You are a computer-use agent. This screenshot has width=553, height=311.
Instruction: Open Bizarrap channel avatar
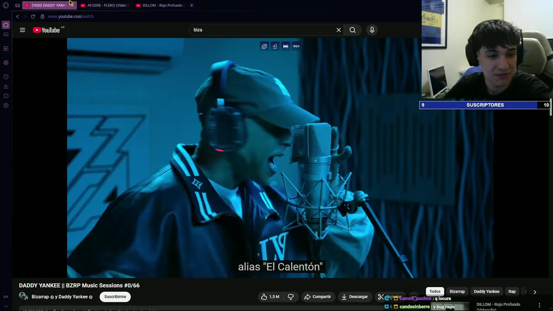[23, 297]
